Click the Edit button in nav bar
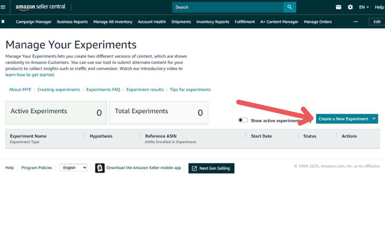Image resolution: width=385 pixels, height=240 pixels. (x=377, y=22)
